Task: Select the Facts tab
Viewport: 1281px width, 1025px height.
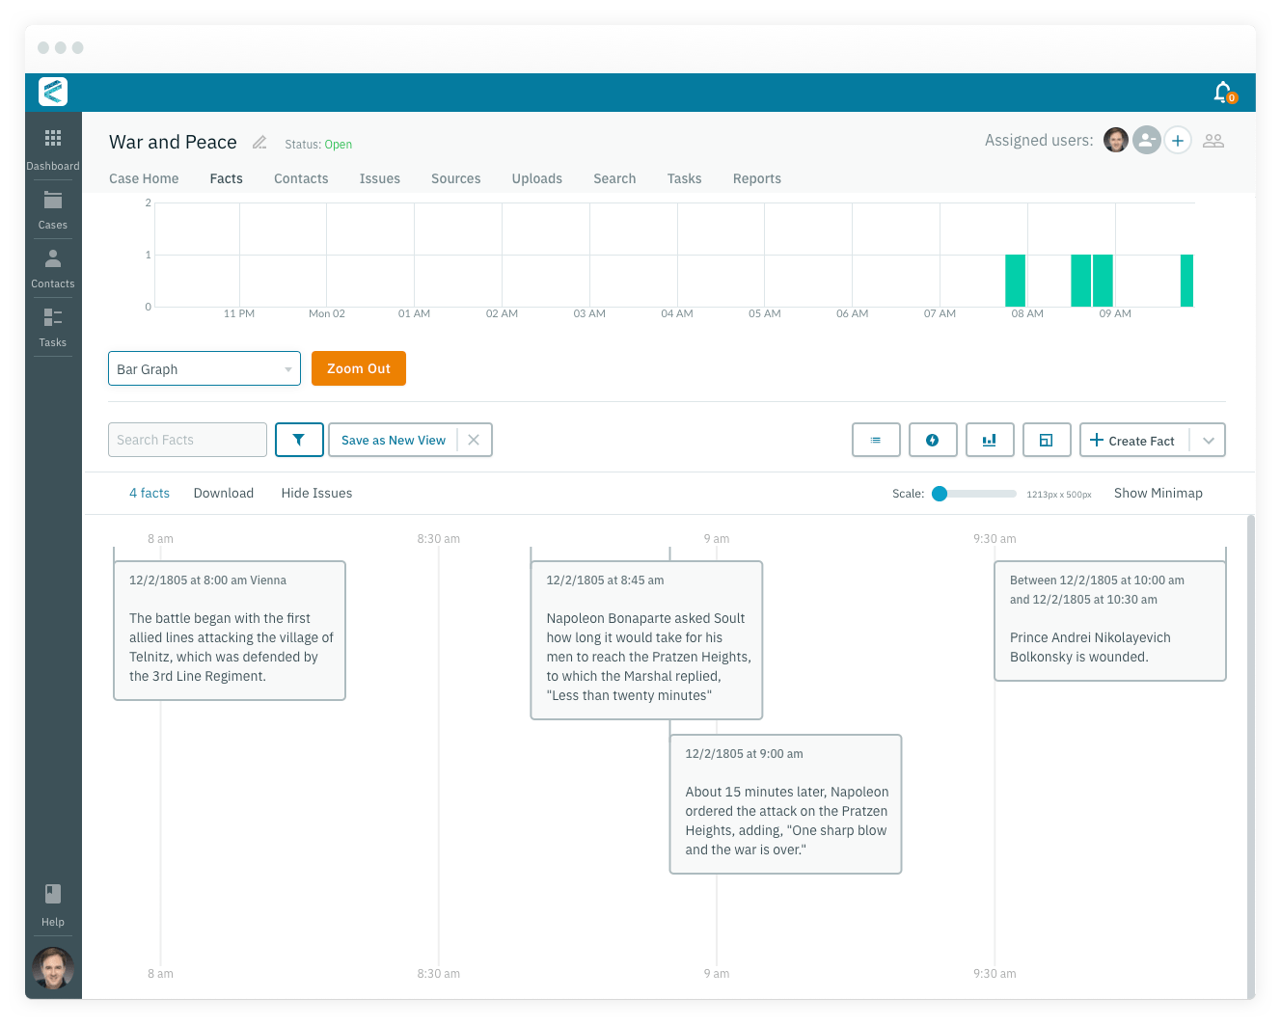Action: pos(227,178)
